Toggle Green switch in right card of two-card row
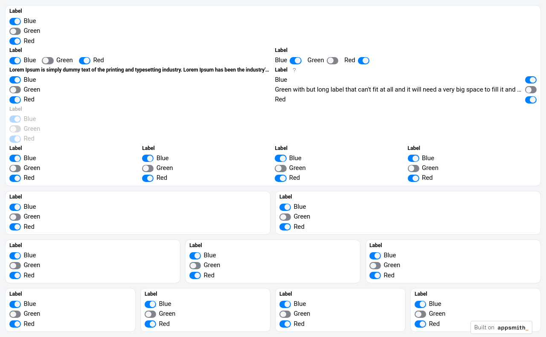The height and width of the screenshot is (337, 546). [285, 217]
